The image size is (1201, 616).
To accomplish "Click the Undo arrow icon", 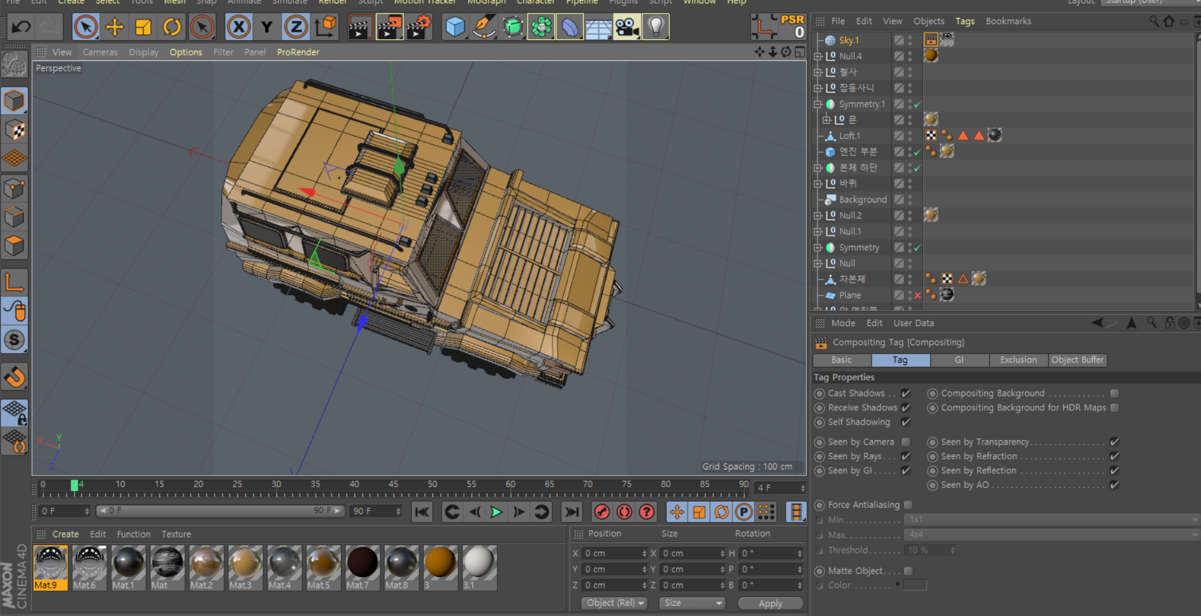I will point(21,27).
